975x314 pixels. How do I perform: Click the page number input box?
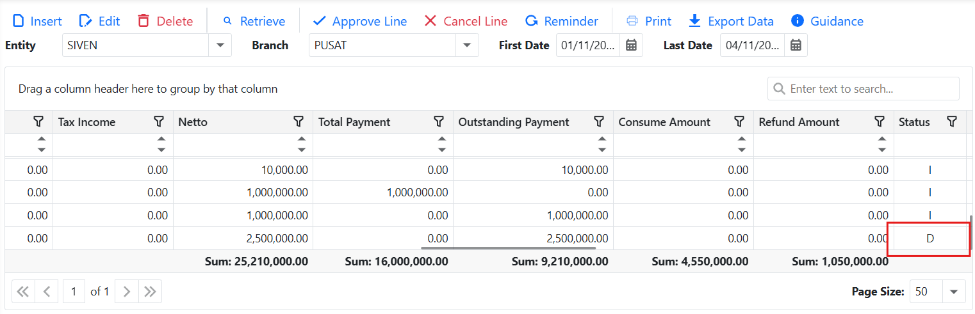point(74,292)
